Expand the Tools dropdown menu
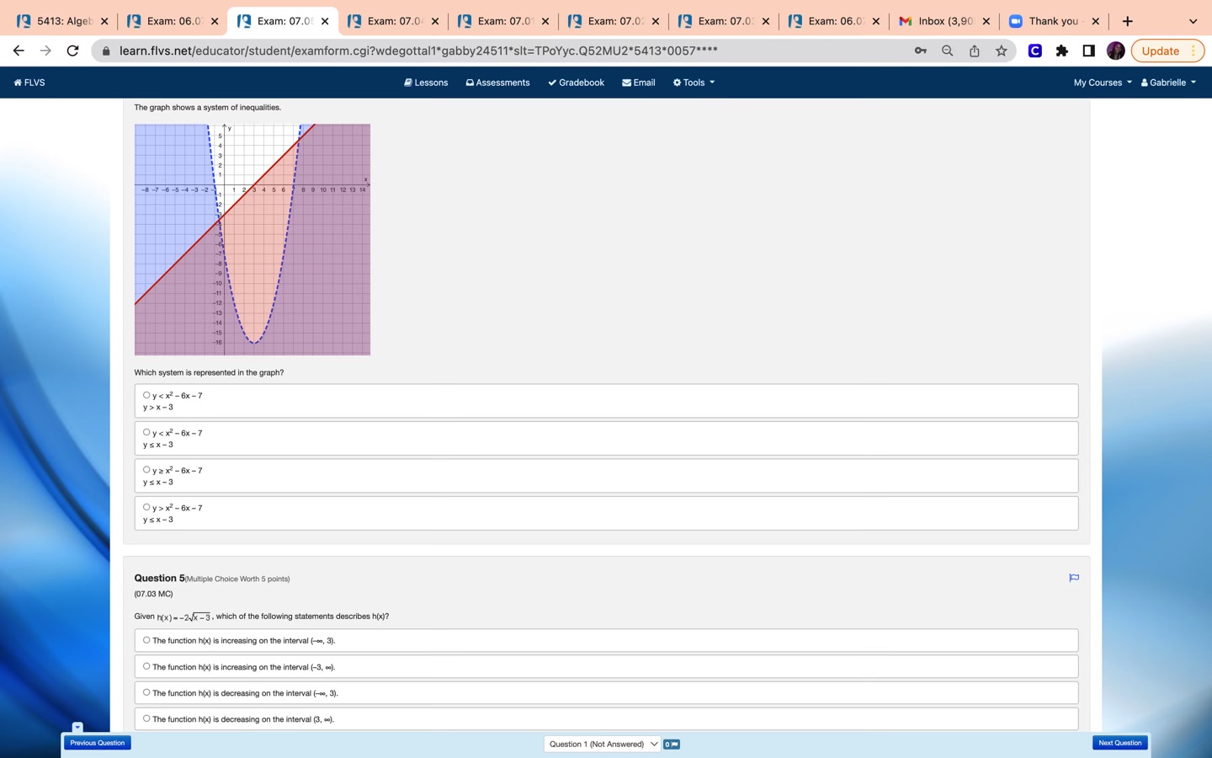 point(694,83)
